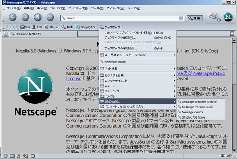237x159 pixels.
Task: Click the vertical scrollbar up arrow
Action: [x=234, y=40]
